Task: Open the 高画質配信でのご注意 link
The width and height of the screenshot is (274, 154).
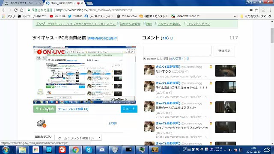Action: point(102,38)
